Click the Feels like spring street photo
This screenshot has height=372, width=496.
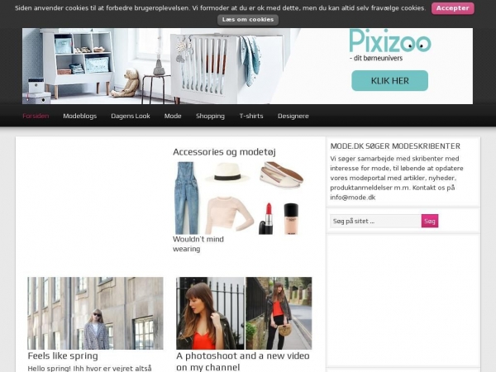95,313
